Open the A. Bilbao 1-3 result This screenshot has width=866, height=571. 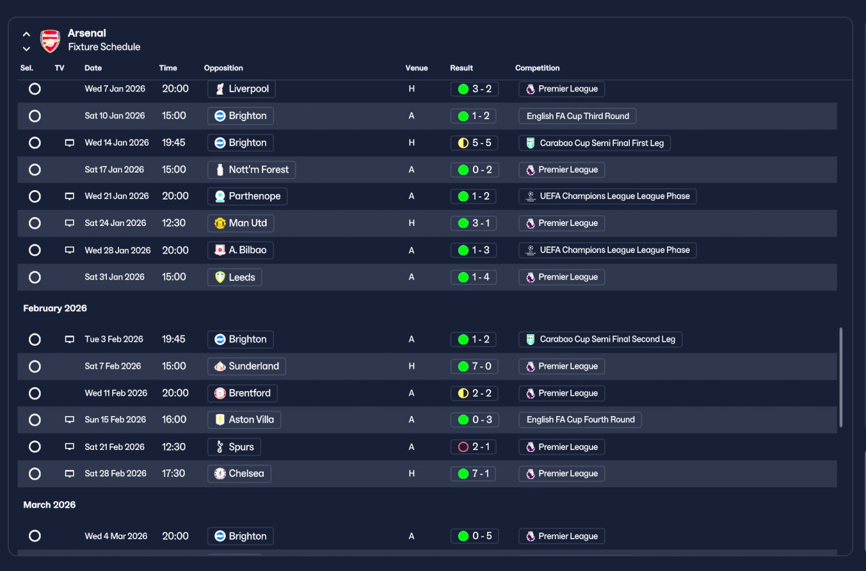click(x=474, y=250)
